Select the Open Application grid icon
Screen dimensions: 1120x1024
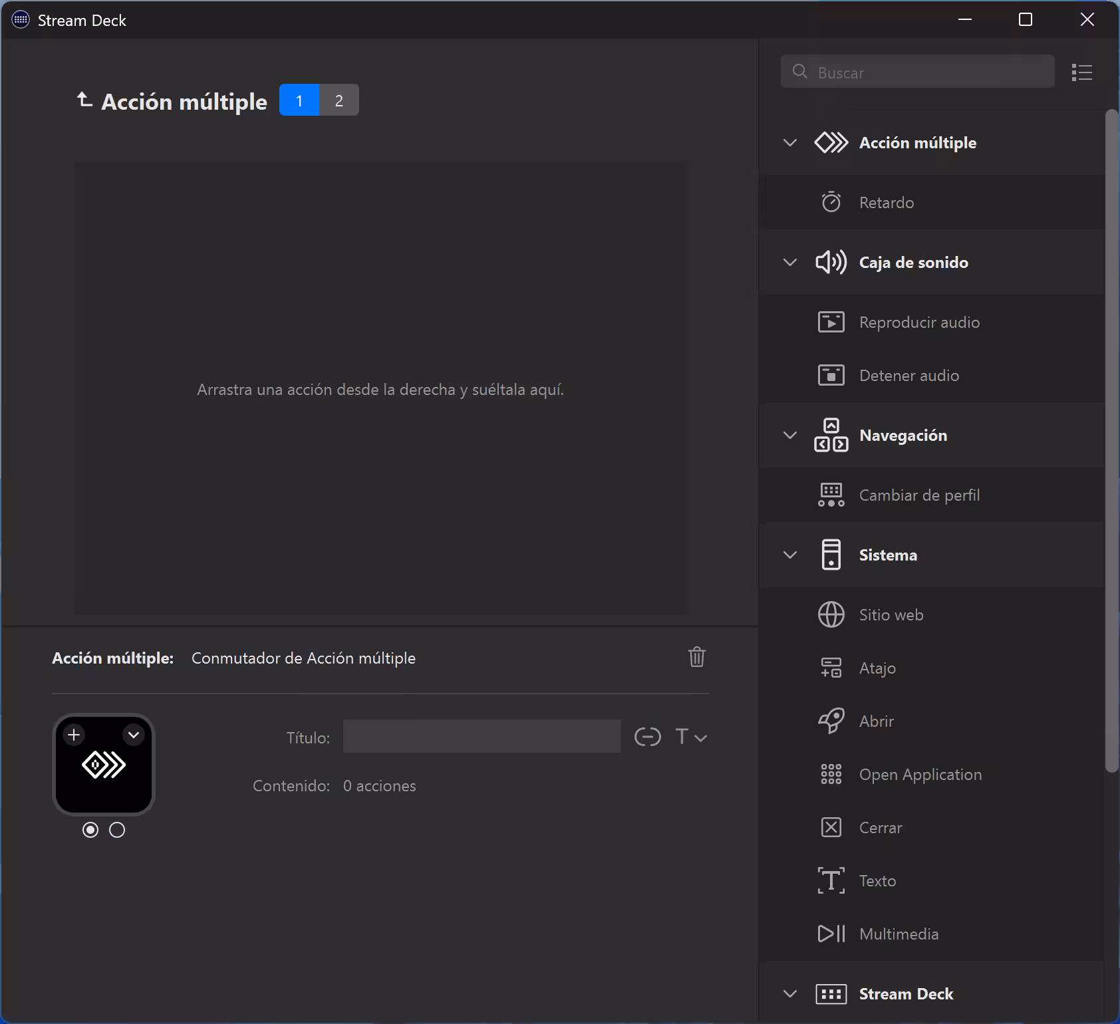coord(831,774)
